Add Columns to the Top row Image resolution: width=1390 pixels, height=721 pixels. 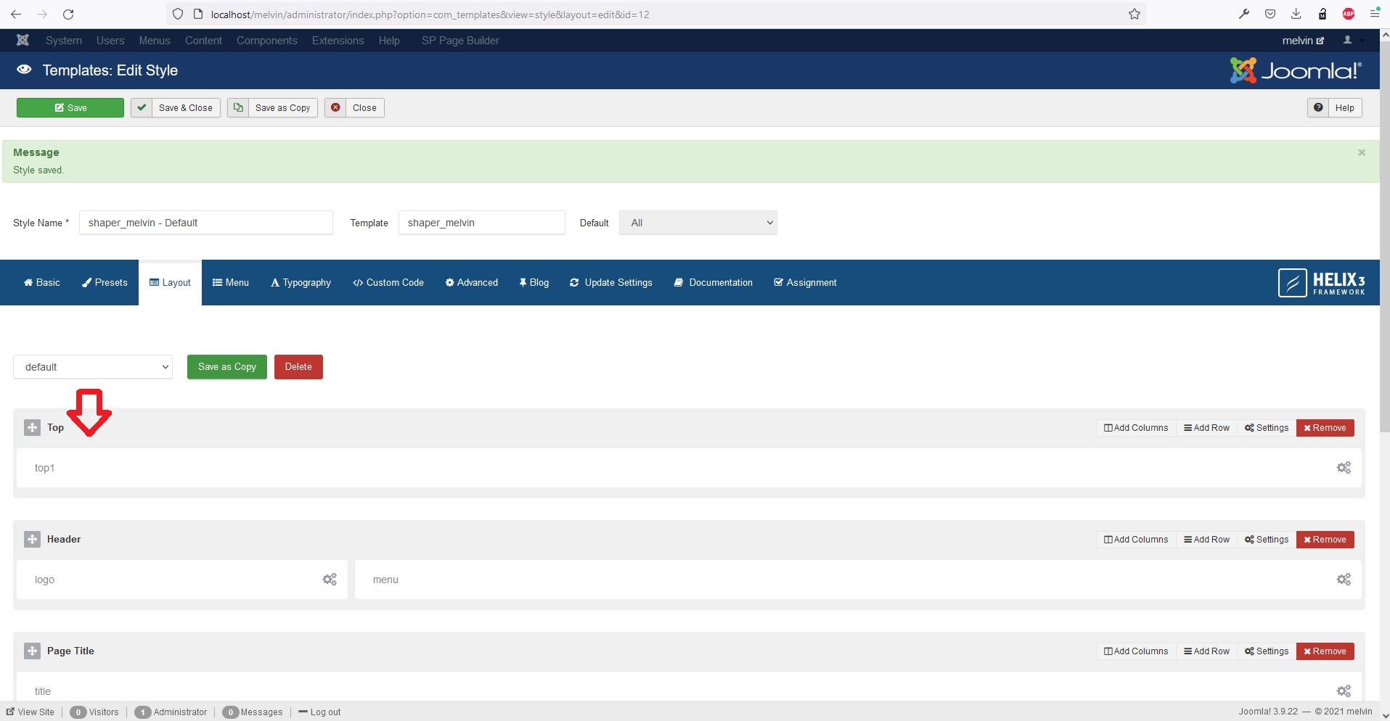[x=1136, y=428]
